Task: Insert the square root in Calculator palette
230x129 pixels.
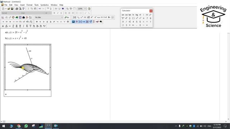Action: 151,15
